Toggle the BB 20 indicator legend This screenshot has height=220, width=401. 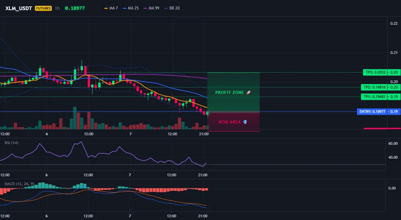[x=172, y=8]
